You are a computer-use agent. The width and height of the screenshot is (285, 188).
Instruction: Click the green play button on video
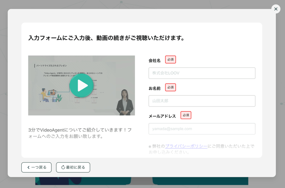[82, 85]
